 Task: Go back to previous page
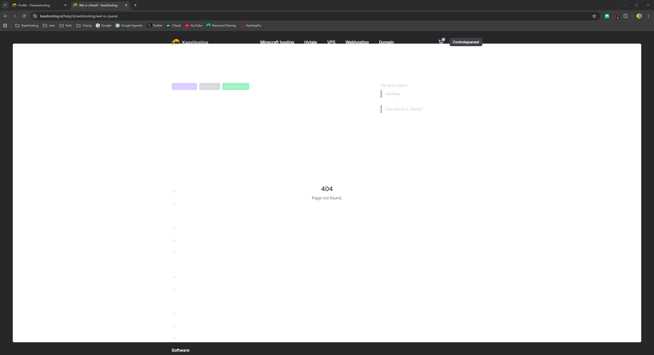6,16
